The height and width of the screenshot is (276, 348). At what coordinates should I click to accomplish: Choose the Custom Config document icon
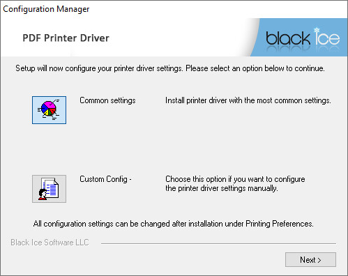point(49,189)
